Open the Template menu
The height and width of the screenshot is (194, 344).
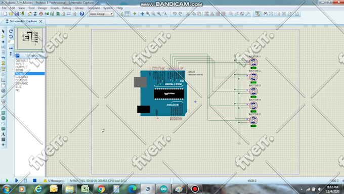point(94,8)
